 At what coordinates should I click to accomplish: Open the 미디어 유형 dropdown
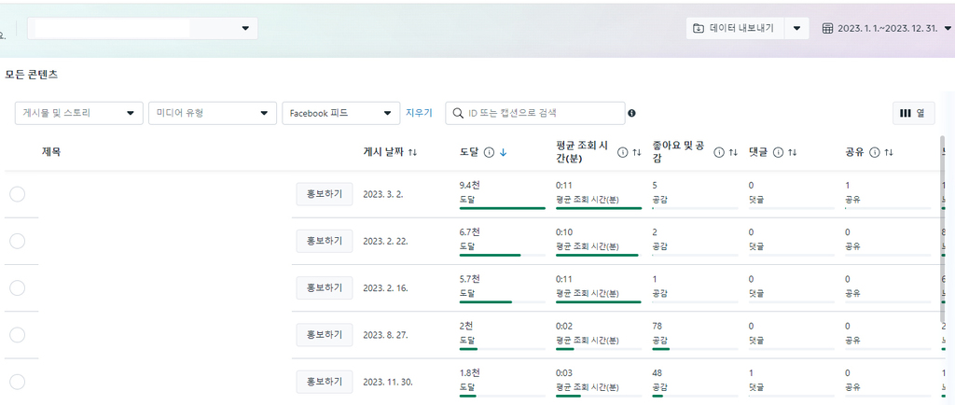coord(213,113)
